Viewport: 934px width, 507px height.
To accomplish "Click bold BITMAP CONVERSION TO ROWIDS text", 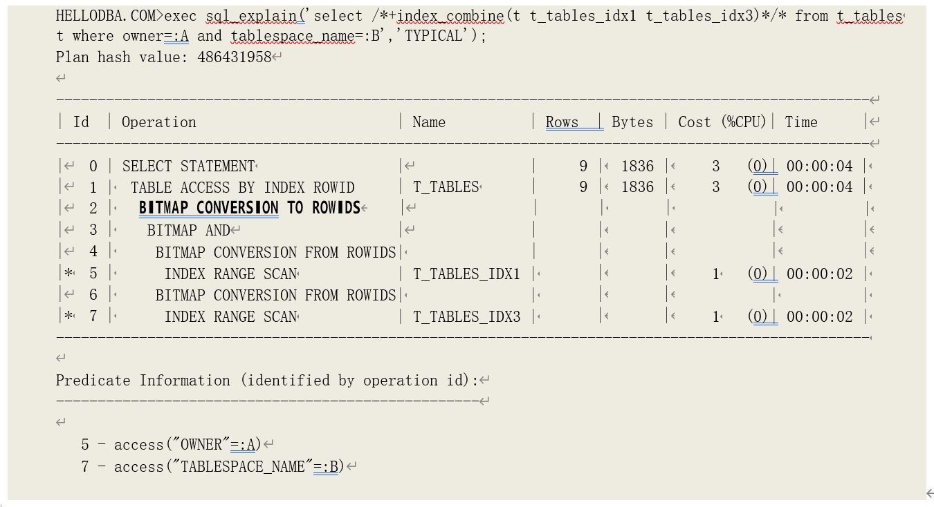I will (249, 208).
